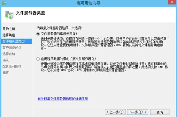Viewport: 177px width, 117px height.
Task: Click the 通过使用该选项 description paragraph
Action: click(x=104, y=43)
